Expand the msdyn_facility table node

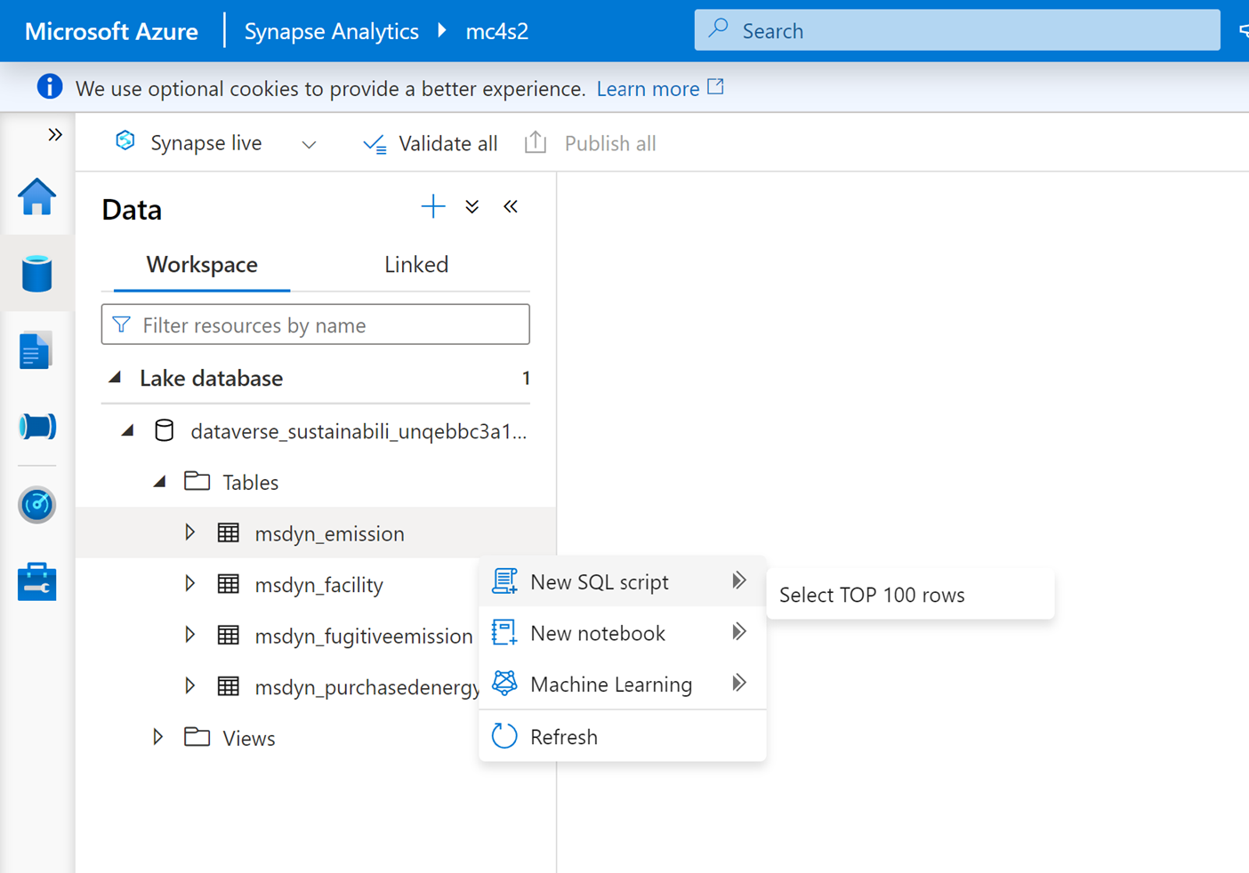(x=189, y=584)
